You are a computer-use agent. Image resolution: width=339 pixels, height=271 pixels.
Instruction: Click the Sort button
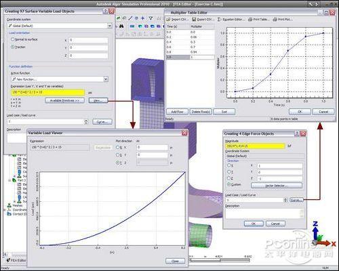pos(224,112)
